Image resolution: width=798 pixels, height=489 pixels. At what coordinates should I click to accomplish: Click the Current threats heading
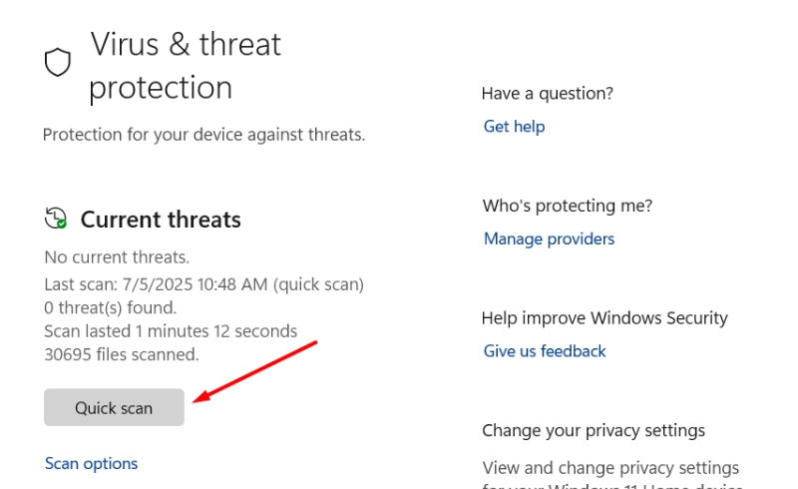[161, 220]
